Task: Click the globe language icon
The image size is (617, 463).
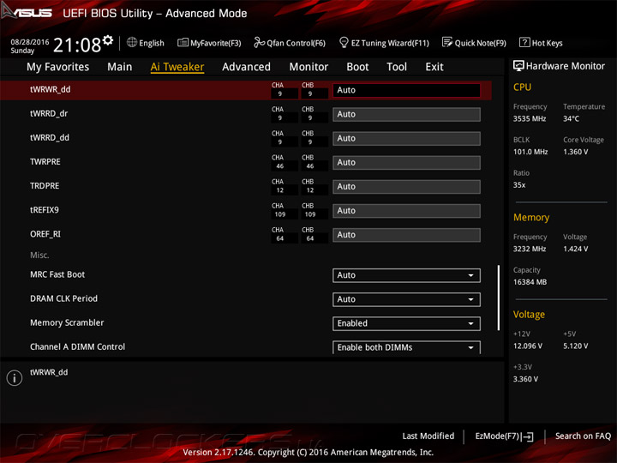Action: click(x=132, y=42)
